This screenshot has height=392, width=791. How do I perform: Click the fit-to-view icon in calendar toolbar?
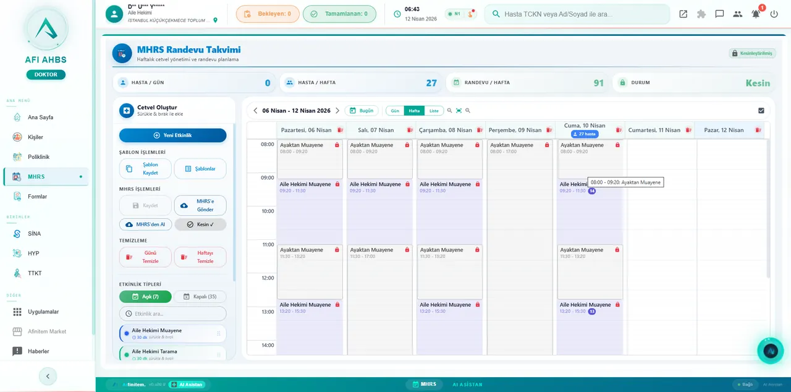point(459,111)
